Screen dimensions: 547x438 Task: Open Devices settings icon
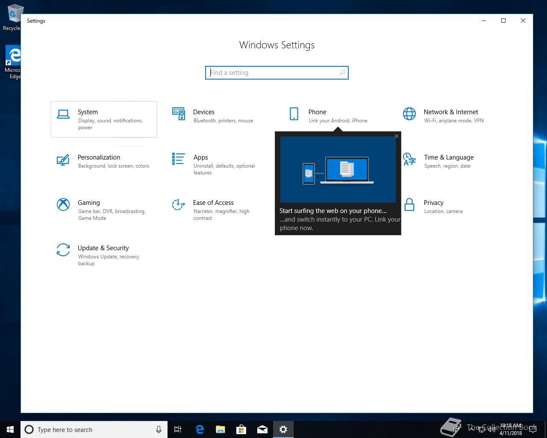(179, 114)
